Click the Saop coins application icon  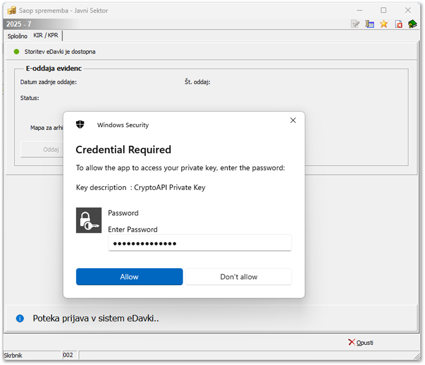coord(12,10)
